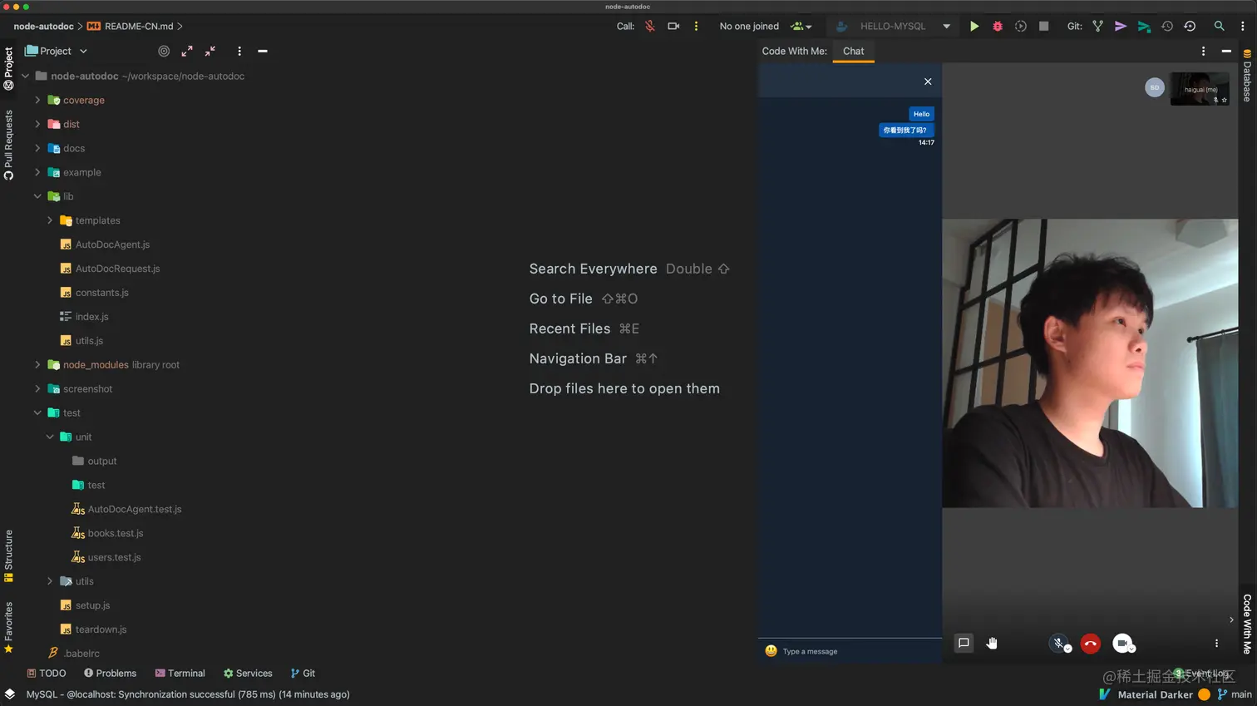The height and width of the screenshot is (706, 1257).
Task: Click the Stop square button
Action: [x=1044, y=26]
